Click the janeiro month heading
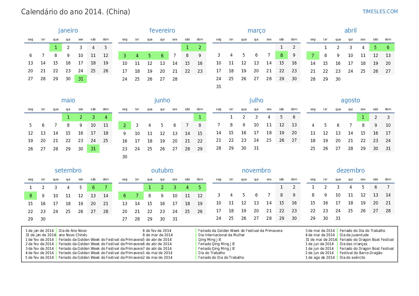 [68, 30]
